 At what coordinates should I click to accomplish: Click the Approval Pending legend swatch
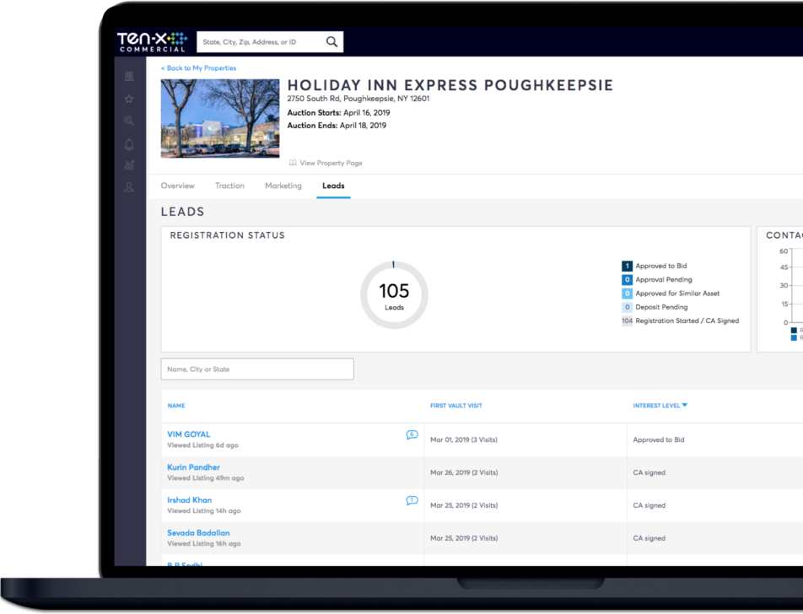pyautogui.click(x=627, y=280)
